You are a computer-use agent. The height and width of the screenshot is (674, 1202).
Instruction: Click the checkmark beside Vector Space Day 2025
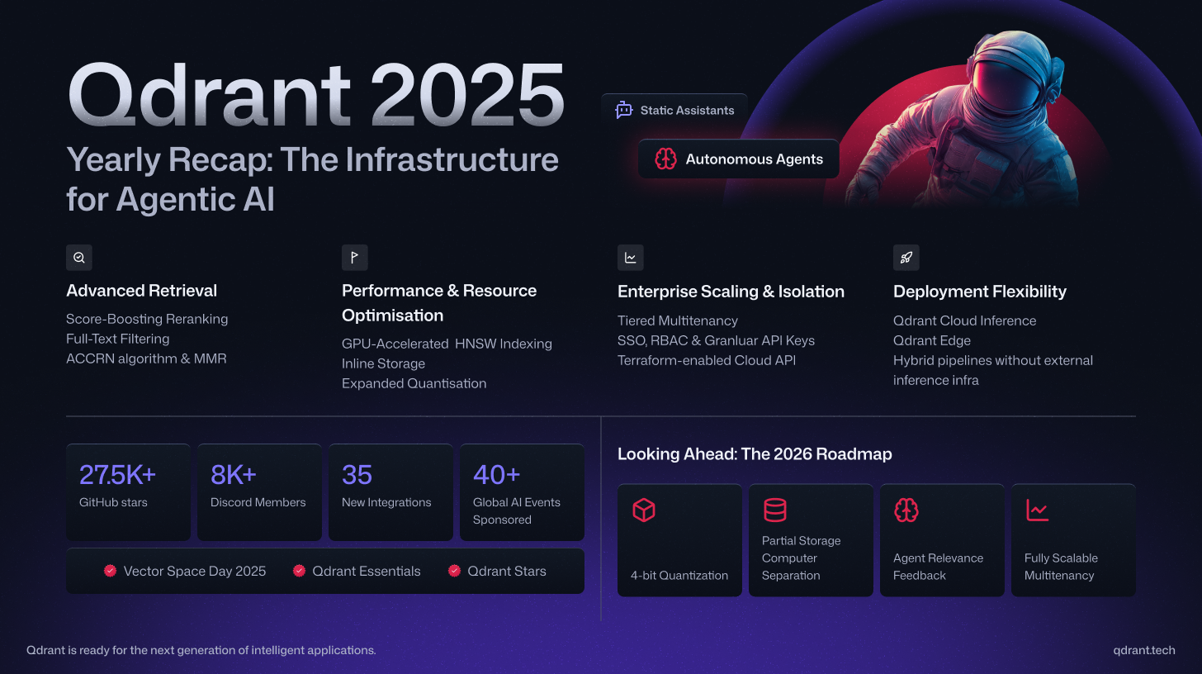pyautogui.click(x=110, y=571)
